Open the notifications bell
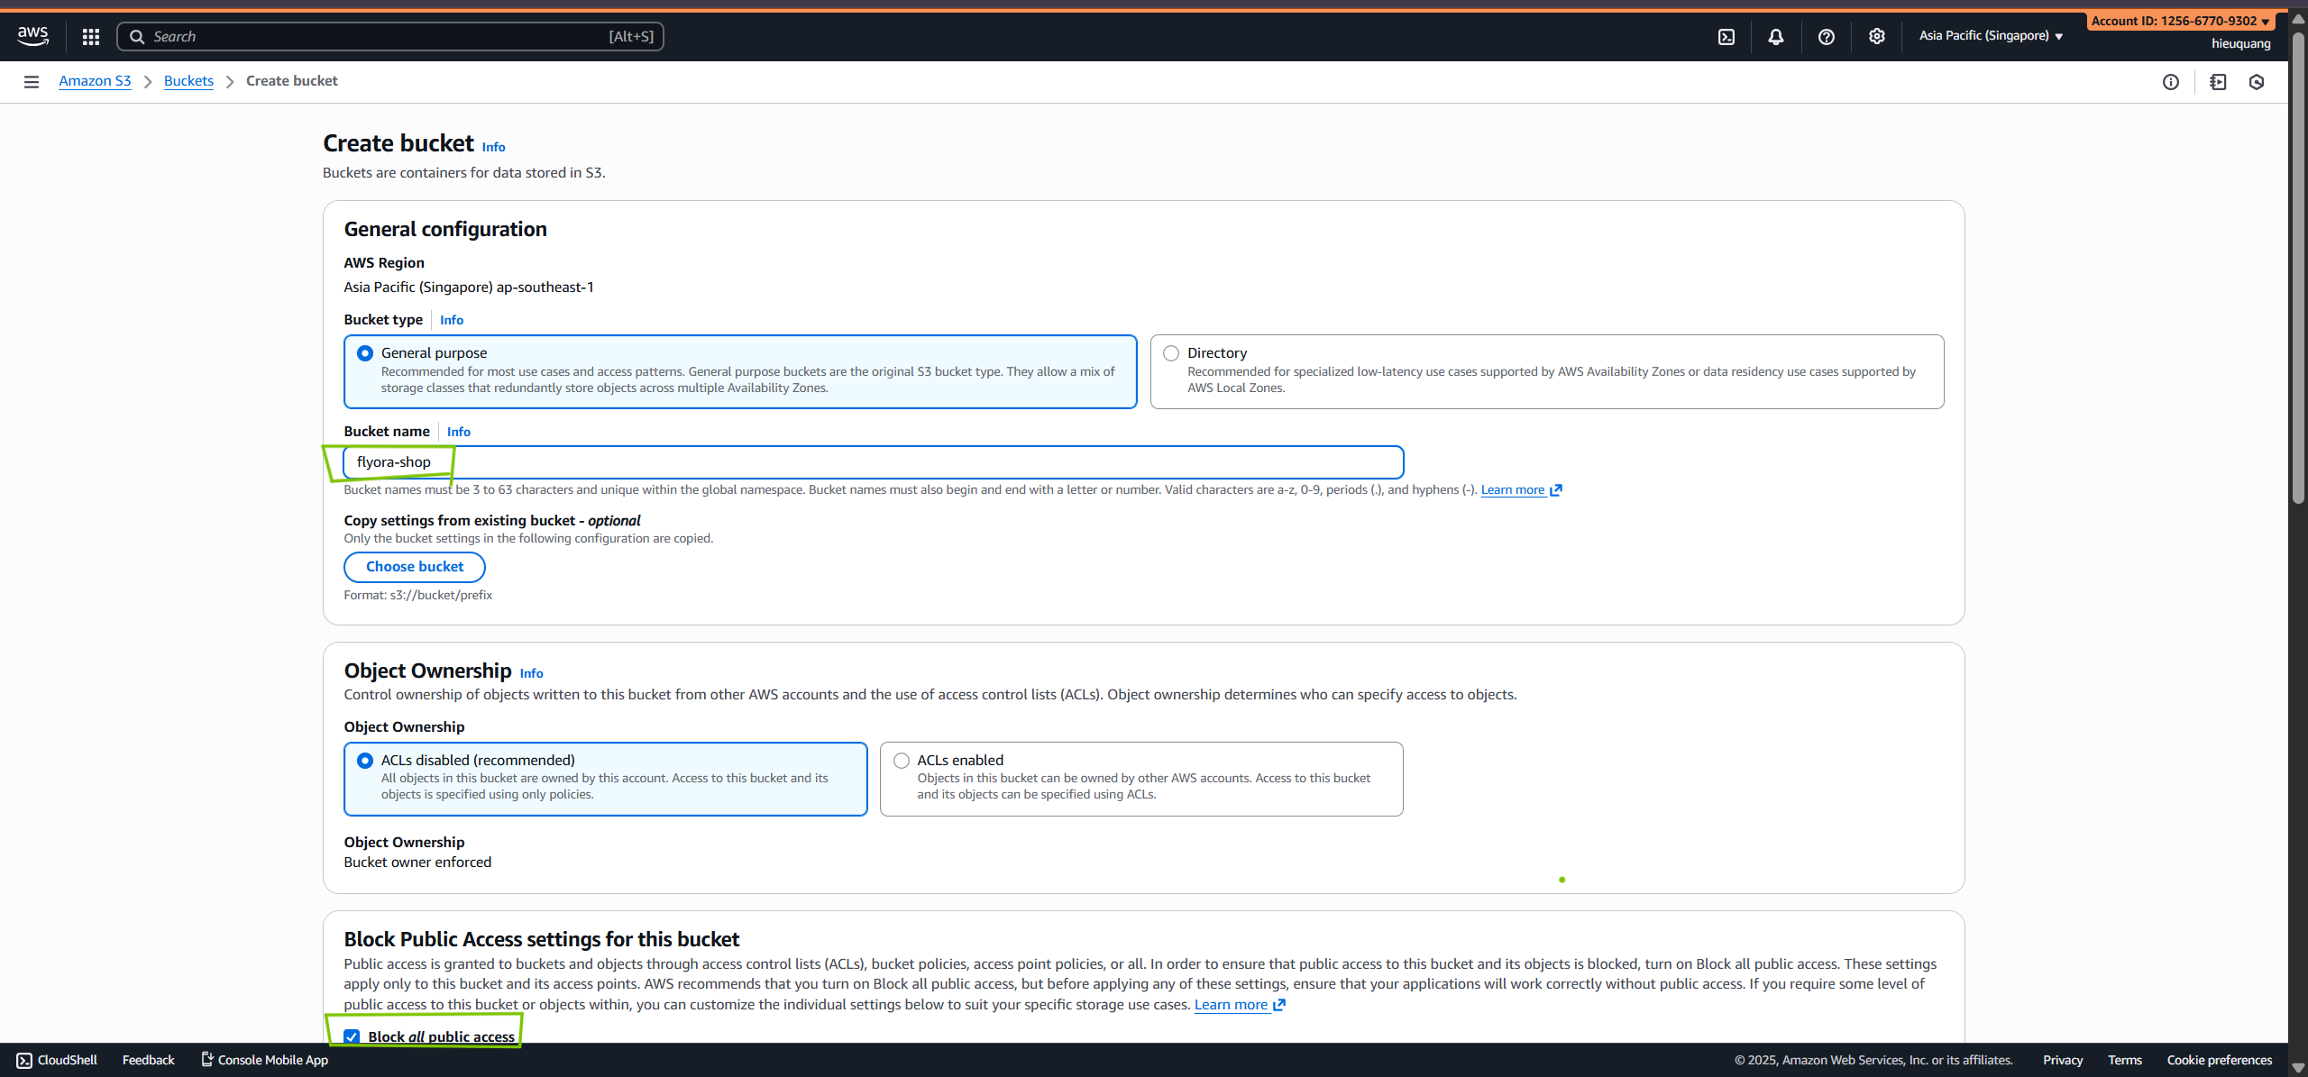2308x1077 pixels. 1775,37
